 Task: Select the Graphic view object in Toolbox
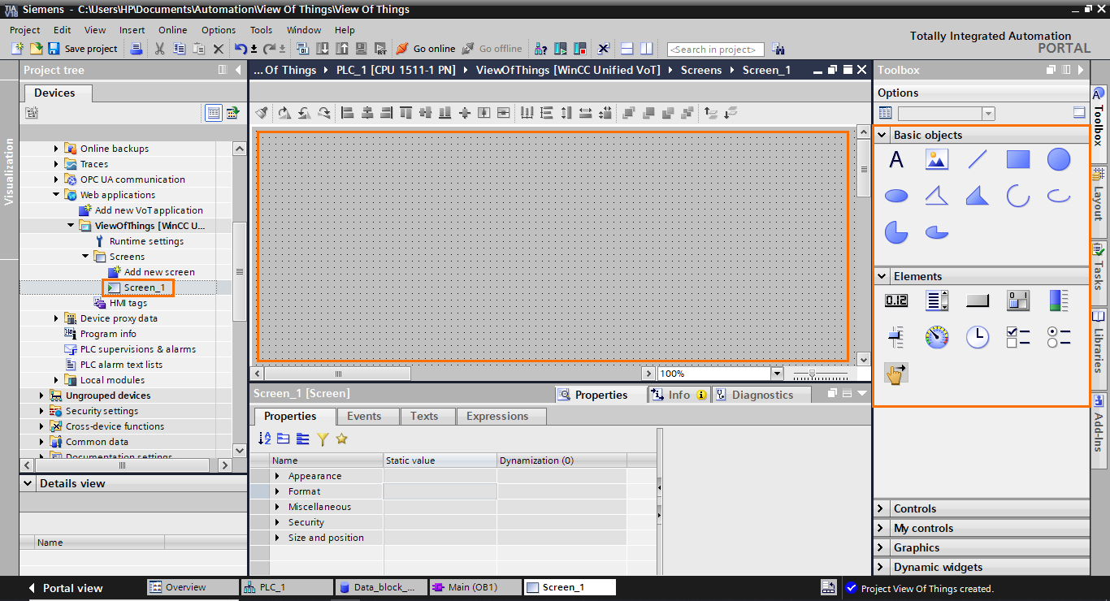tap(937, 160)
